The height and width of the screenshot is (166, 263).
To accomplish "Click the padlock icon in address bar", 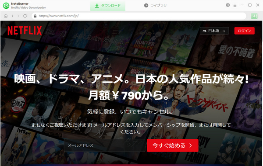I will [x=35, y=16].
